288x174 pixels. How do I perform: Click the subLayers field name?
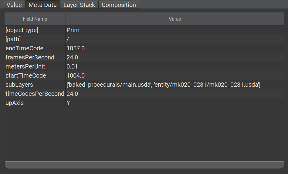pos(19,85)
